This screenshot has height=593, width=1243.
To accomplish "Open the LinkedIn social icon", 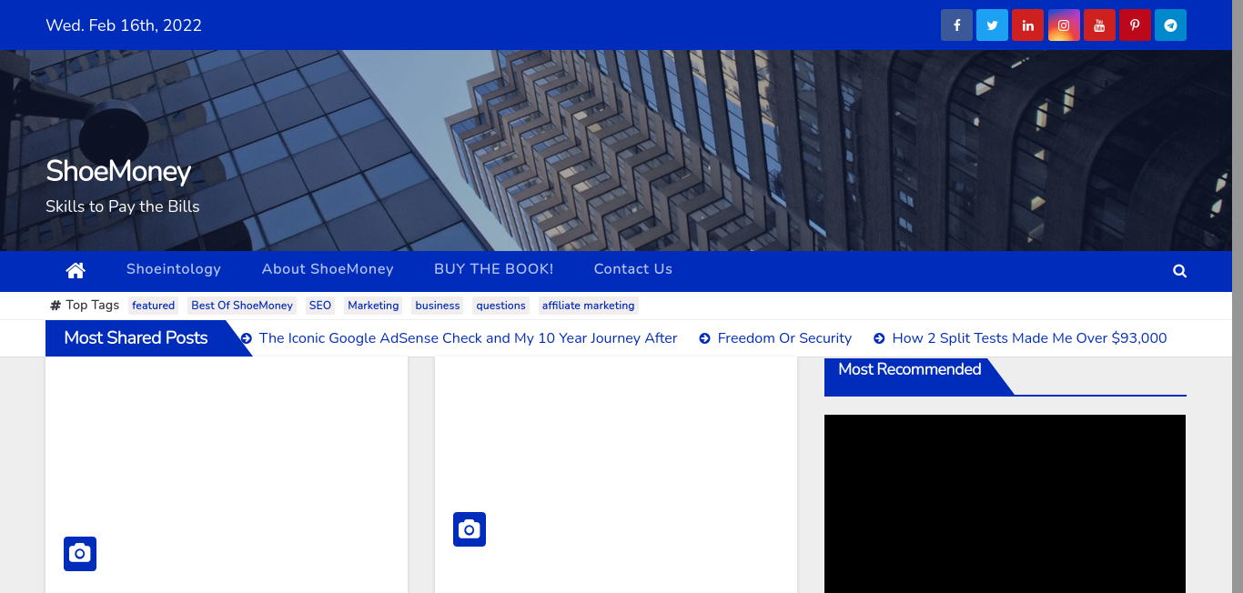I will coord(1027,25).
